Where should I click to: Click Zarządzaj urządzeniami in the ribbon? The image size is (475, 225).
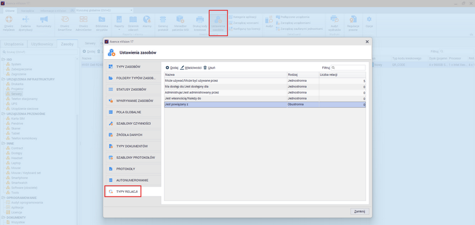click(293, 23)
